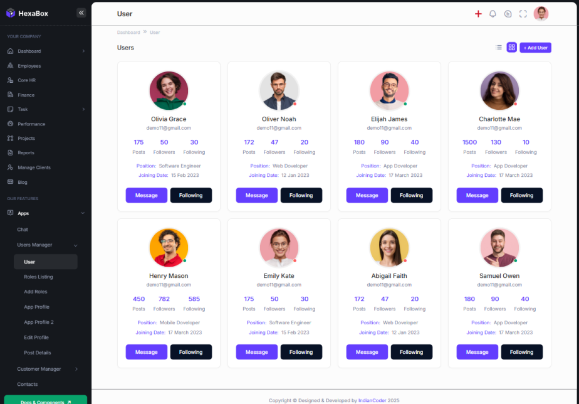Toggle Following for Olivia Grace
Screen dimensions: 579x404
tap(191, 195)
